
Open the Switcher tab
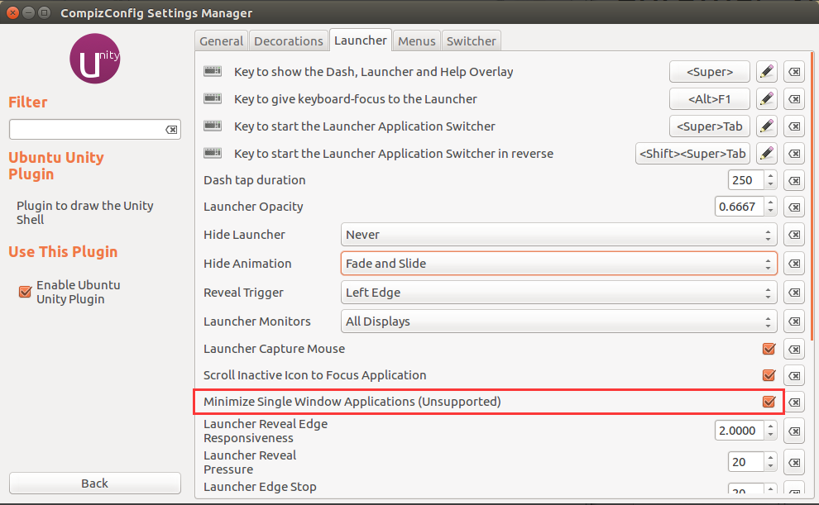471,40
